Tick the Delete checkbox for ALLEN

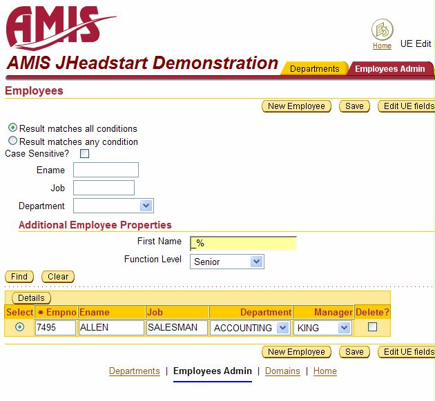coord(372,327)
